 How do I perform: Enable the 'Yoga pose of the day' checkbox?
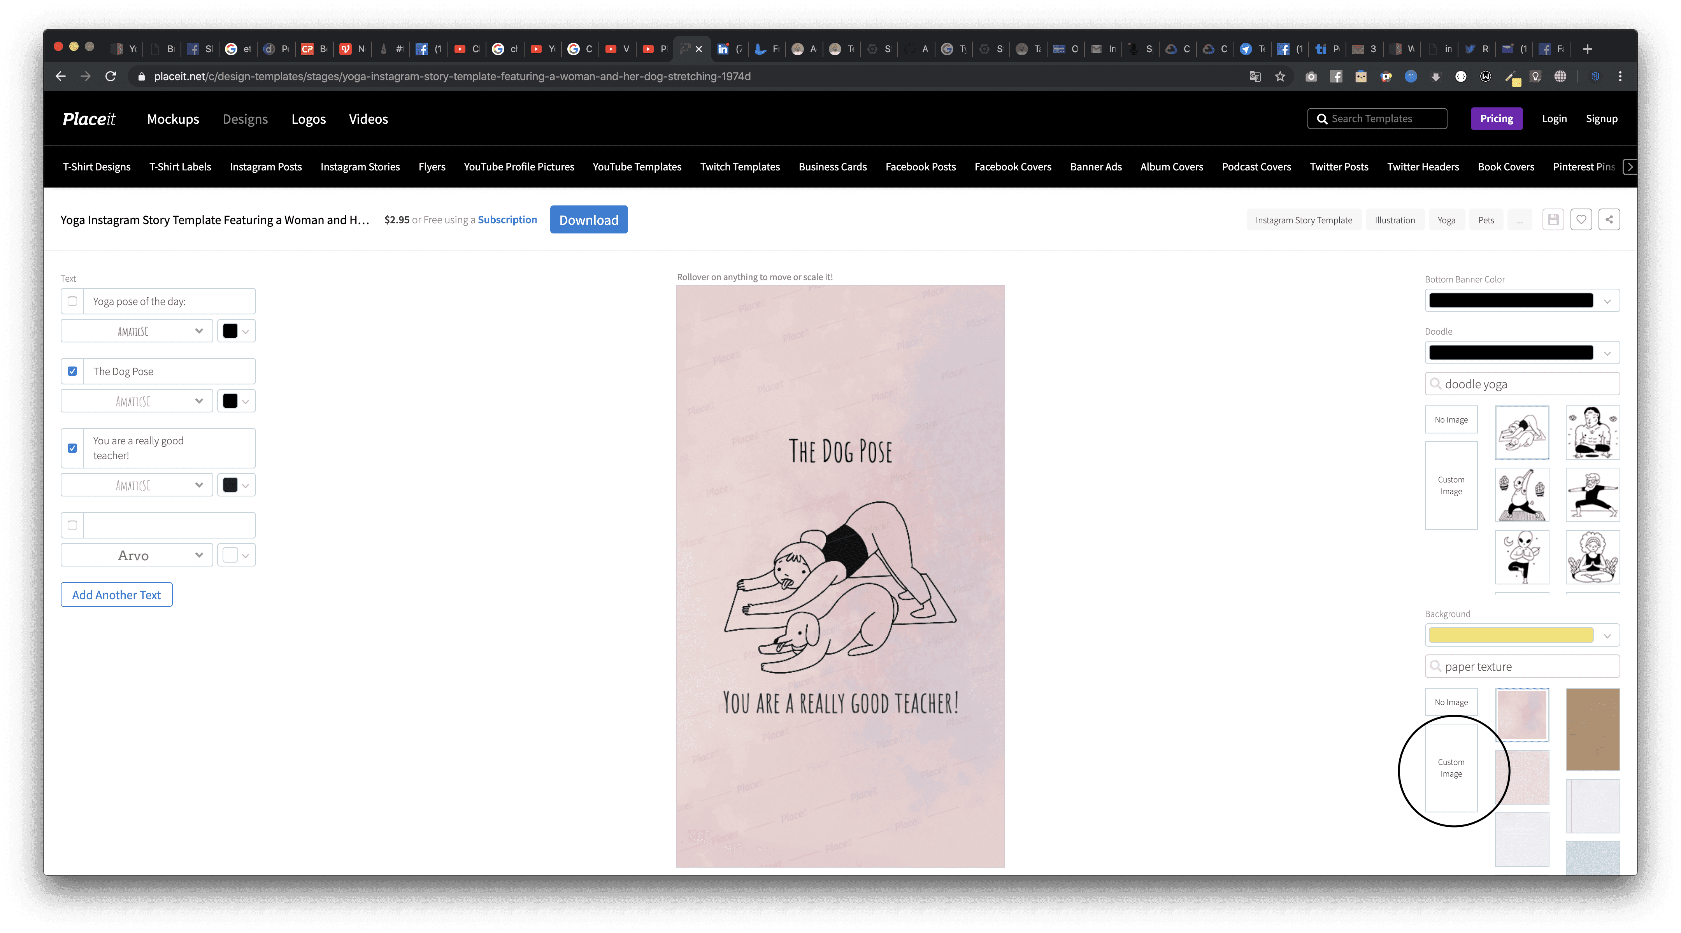(x=72, y=302)
